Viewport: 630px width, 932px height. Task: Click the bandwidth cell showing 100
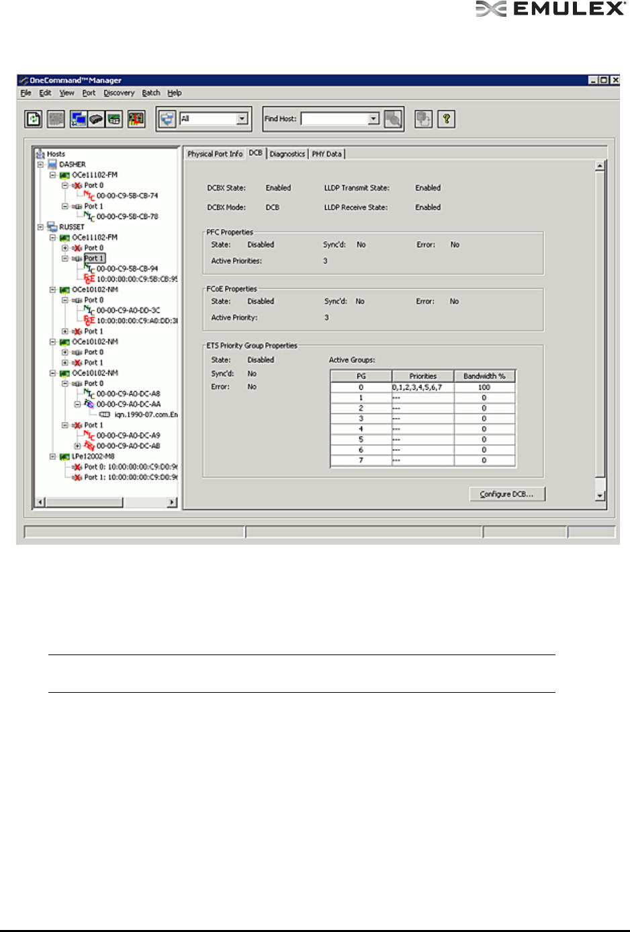point(484,388)
